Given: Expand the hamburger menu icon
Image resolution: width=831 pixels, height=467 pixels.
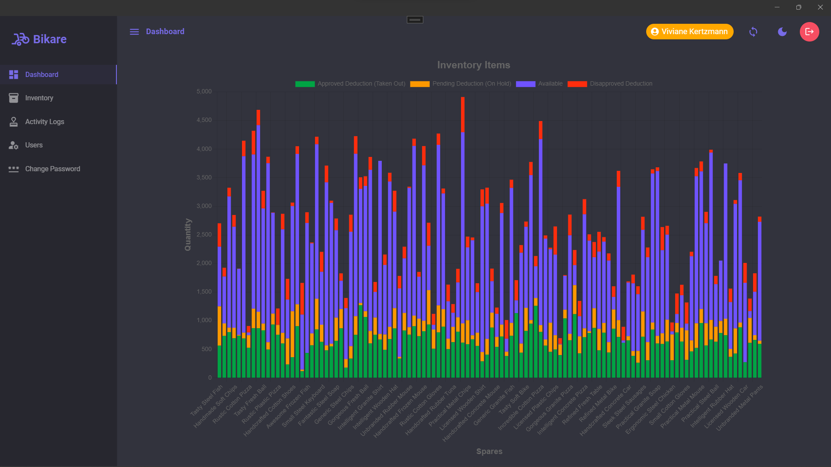Looking at the screenshot, I should (134, 32).
